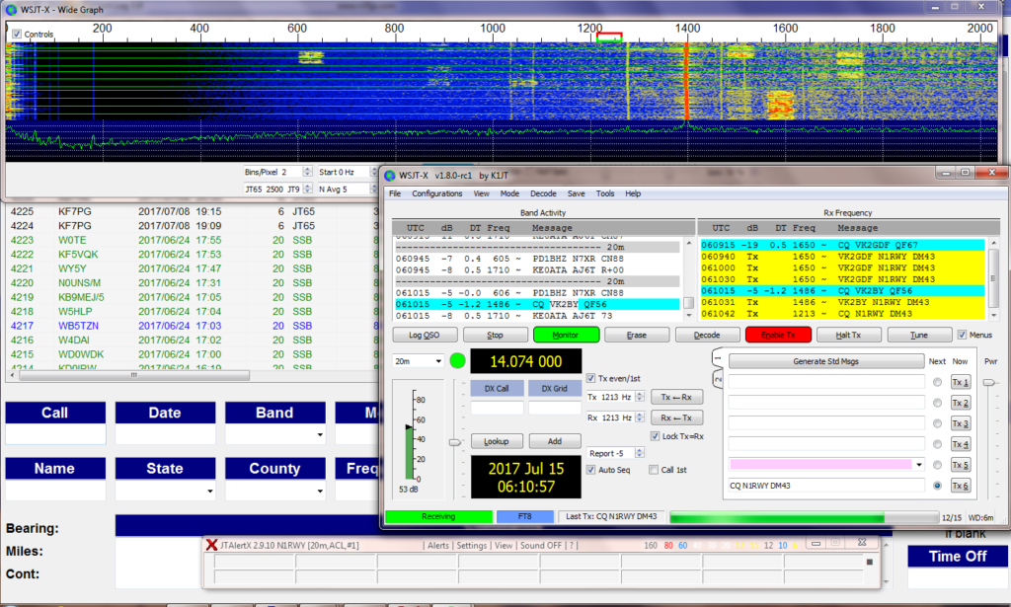
Task: Select the Next radio button for Tx 1
Action: (x=937, y=382)
